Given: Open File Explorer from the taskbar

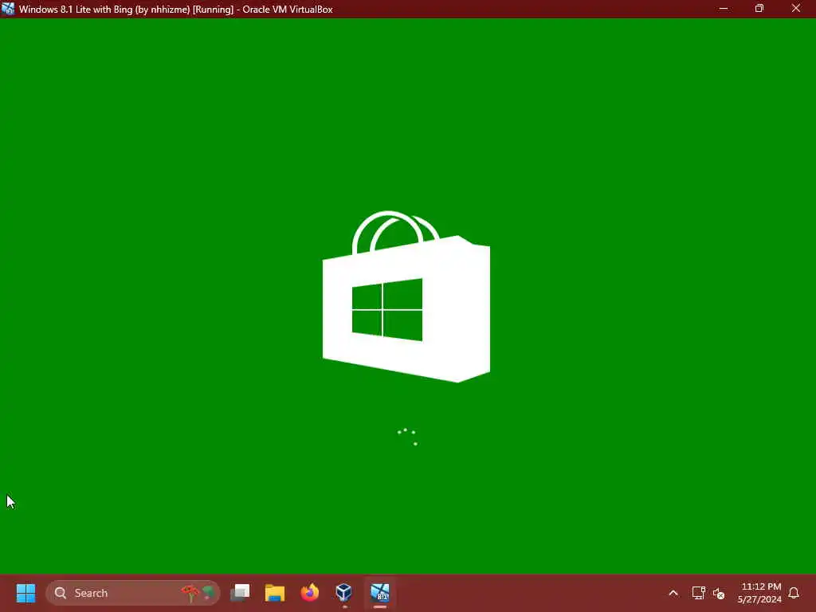Looking at the screenshot, I should point(275,593).
